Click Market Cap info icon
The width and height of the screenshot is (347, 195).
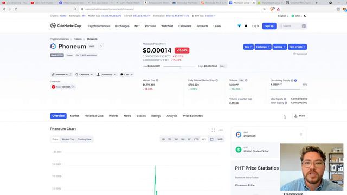(157, 80)
